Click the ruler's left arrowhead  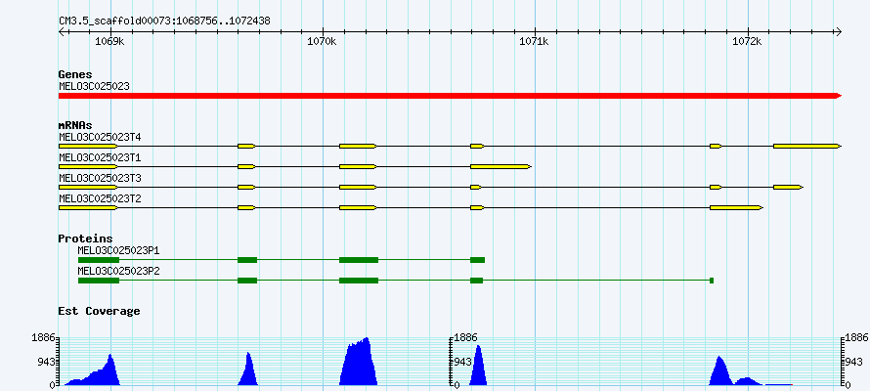62,31
